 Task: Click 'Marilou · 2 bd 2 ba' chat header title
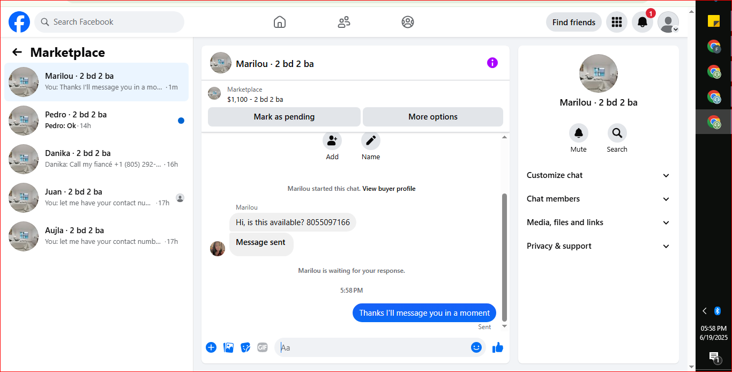275,64
